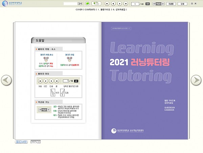Click the 검색 search button
Screen dimensions: 203x153
pos(80,4)
